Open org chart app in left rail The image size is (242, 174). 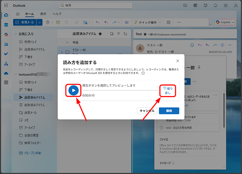tap(6, 64)
